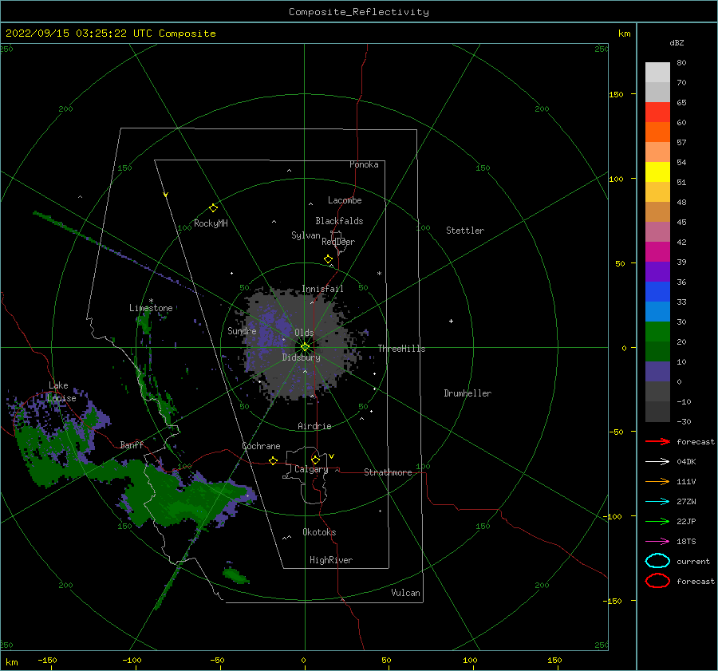Click the small green echo south of Okotoks west
This screenshot has width=718, height=671.
click(x=235, y=575)
